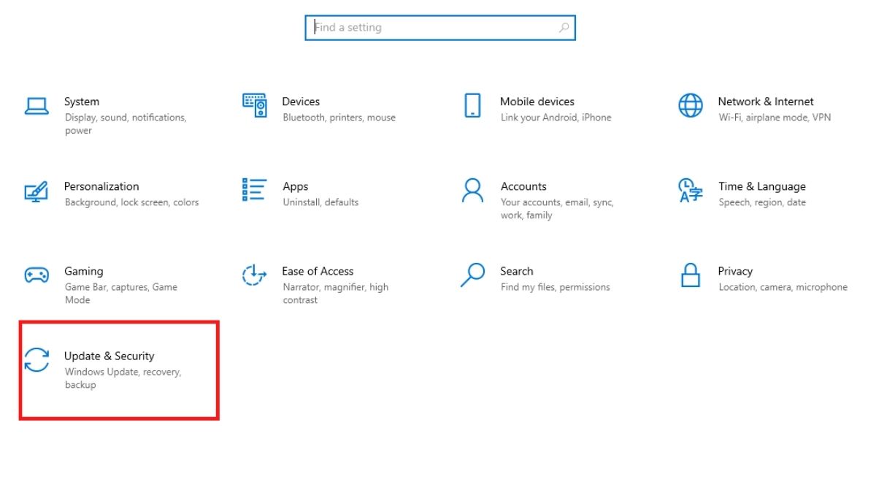Click the Network & Internet globe icon
Screen dimensions: 876x493
(691, 105)
